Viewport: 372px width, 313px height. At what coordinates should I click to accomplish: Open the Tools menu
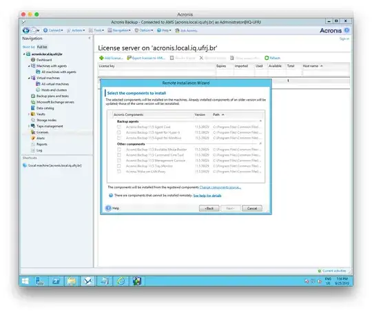tap(96, 30)
